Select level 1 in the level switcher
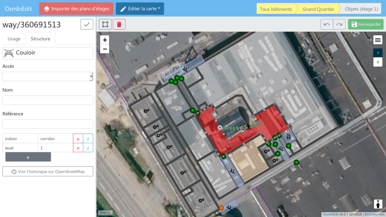 pos(378,53)
